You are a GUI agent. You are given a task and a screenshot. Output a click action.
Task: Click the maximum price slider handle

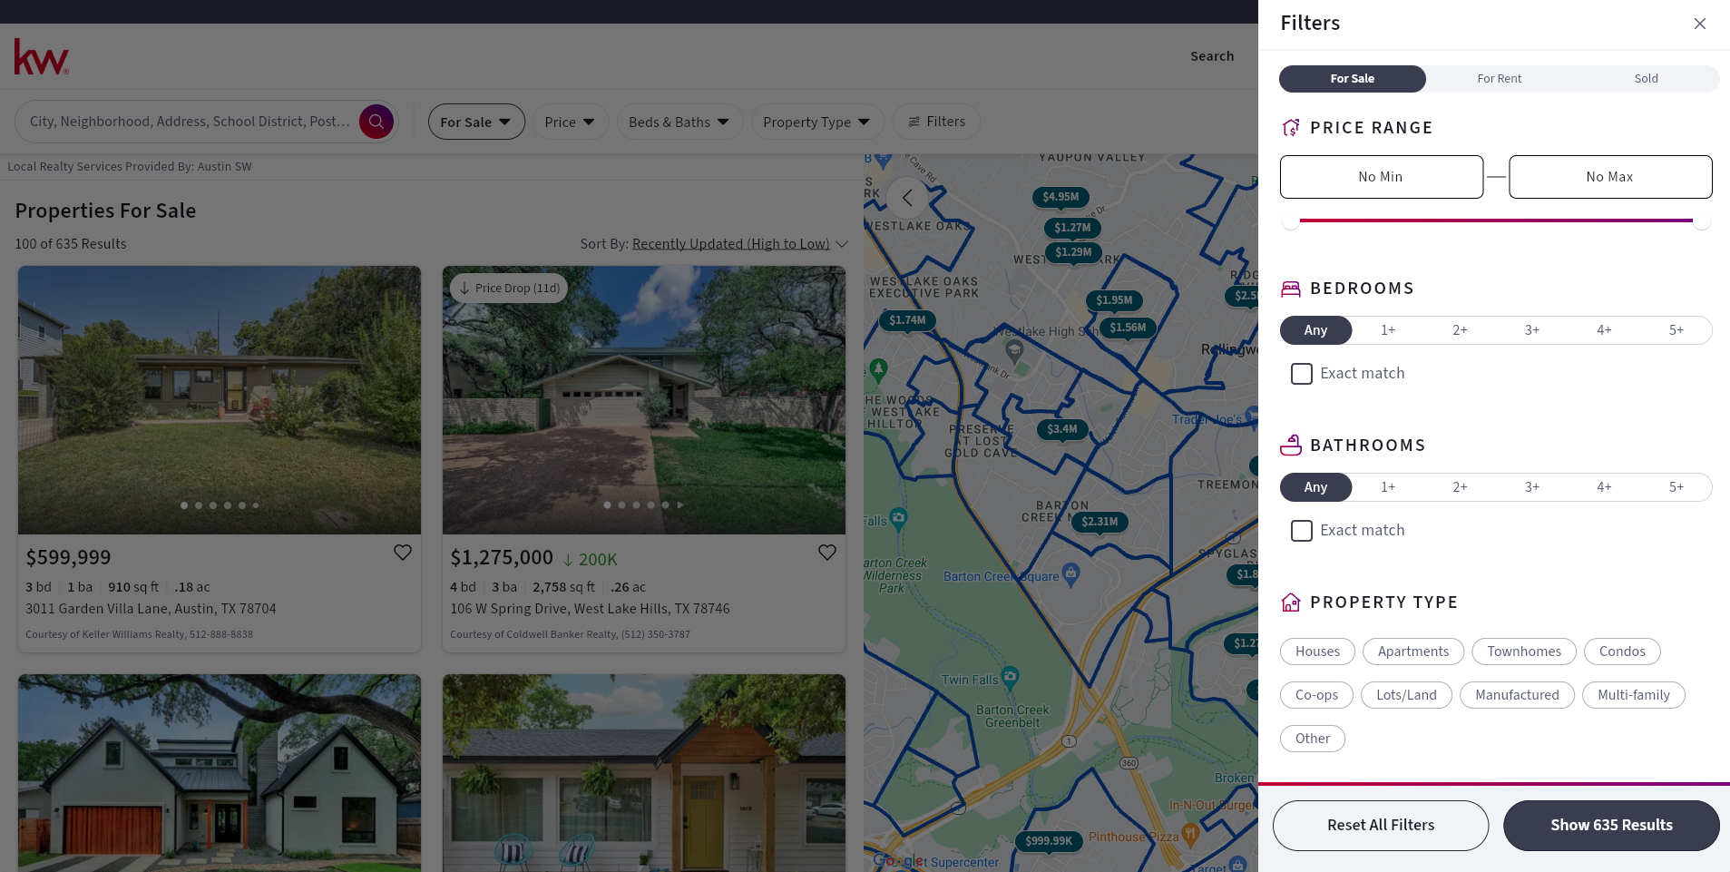pyautogui.click(x=1702, y=220)
